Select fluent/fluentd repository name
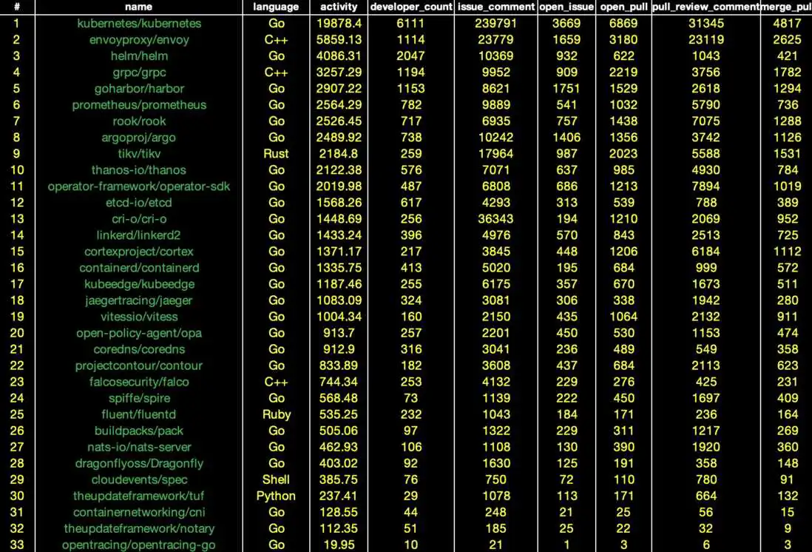Screen dimensions: 812x552 tap(139, 414)
